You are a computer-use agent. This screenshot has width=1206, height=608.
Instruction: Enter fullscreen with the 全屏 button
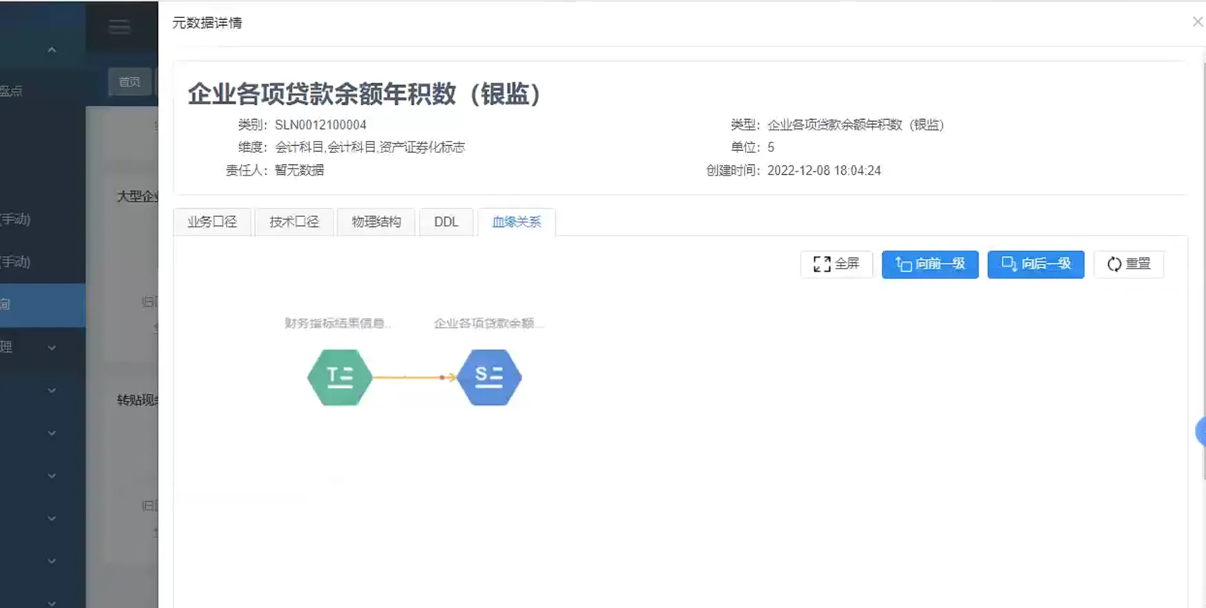(836, 264)
